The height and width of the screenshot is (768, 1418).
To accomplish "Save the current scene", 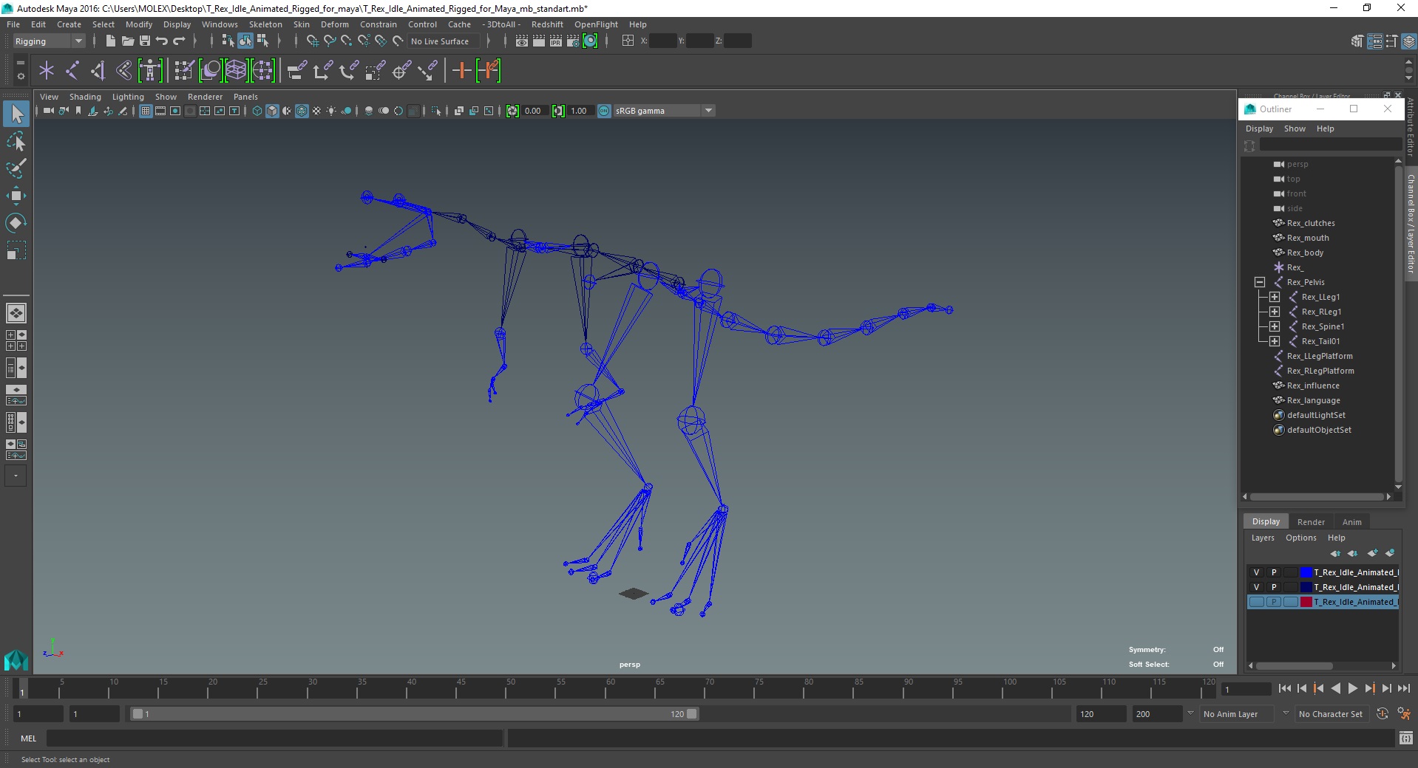I will tap(145, 41).
